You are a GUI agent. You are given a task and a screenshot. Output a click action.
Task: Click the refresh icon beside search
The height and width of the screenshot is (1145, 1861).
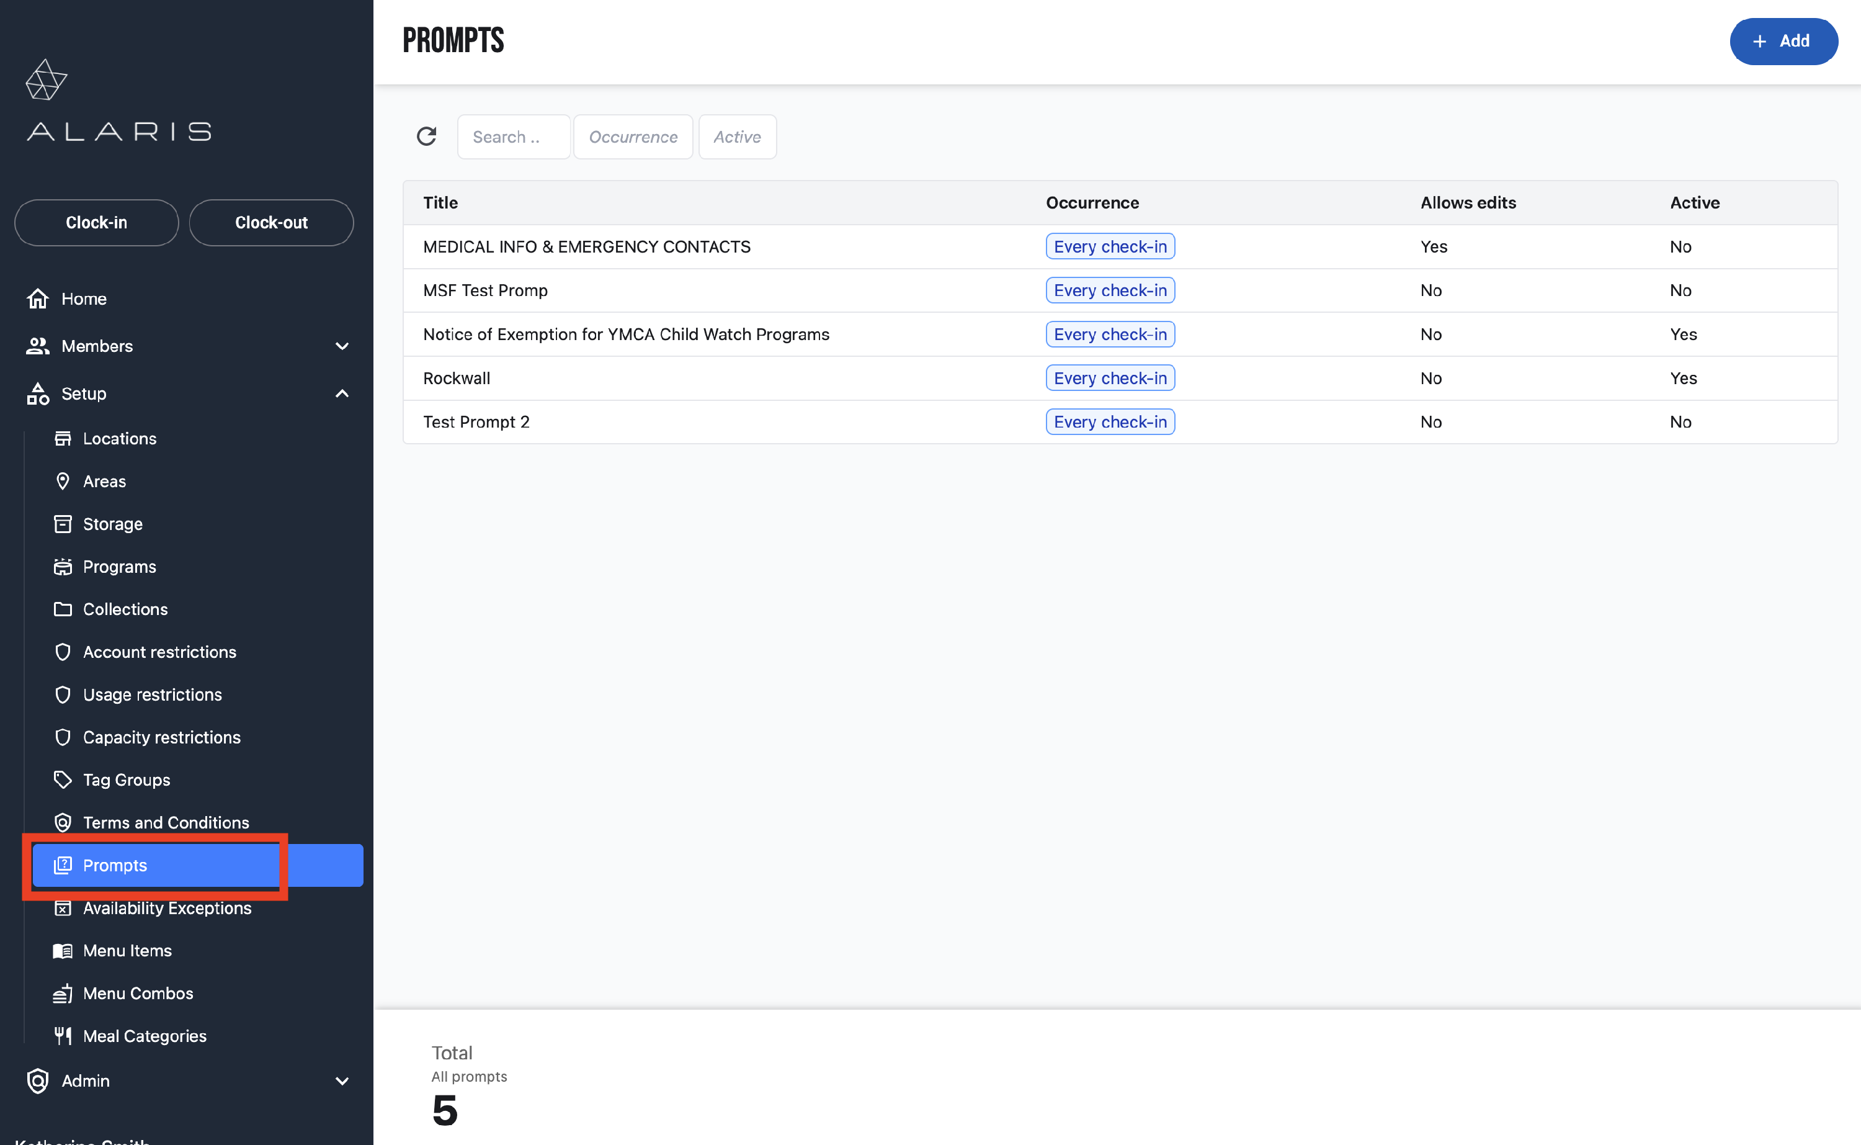(x=426, y=137)
